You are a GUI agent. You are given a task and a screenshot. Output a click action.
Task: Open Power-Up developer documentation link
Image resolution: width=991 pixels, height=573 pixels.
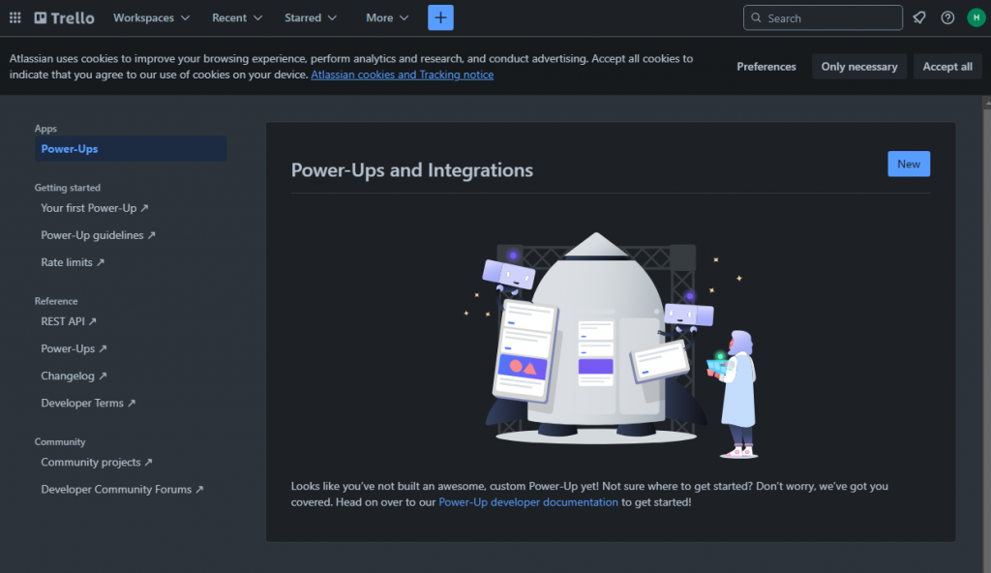coord(528,502)
